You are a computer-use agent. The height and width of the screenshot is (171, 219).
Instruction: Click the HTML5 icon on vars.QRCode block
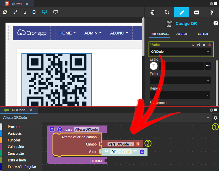138,144
